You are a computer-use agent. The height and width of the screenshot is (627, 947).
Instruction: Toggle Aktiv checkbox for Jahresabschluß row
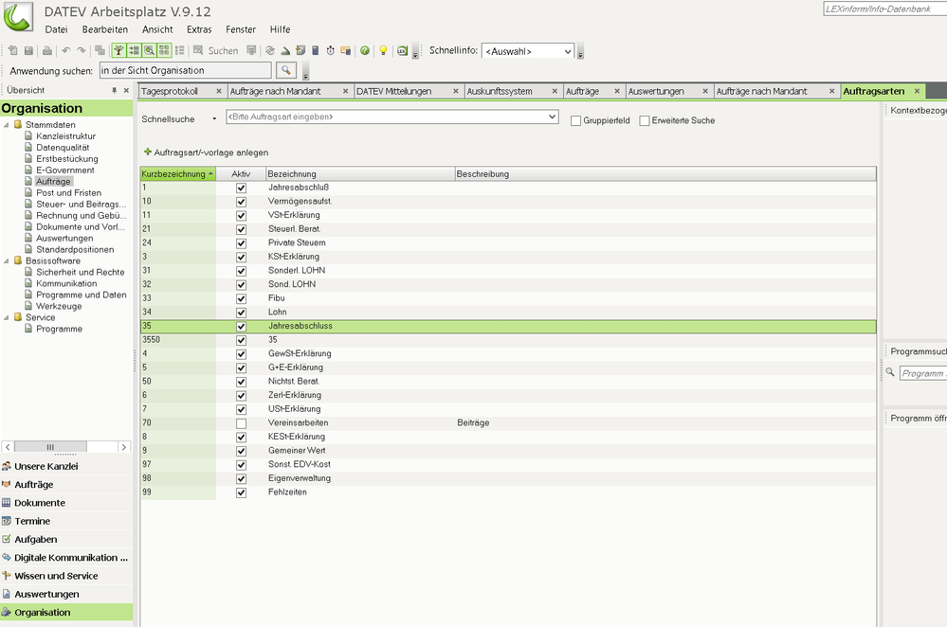[241, 188]
